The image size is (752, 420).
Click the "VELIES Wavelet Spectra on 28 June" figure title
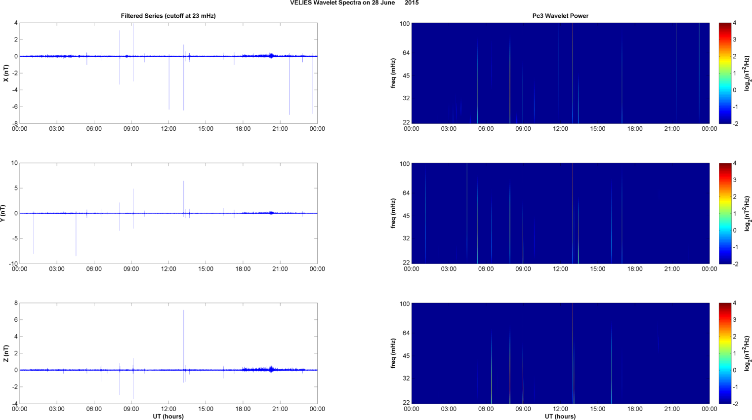click(x=342, y=3)
